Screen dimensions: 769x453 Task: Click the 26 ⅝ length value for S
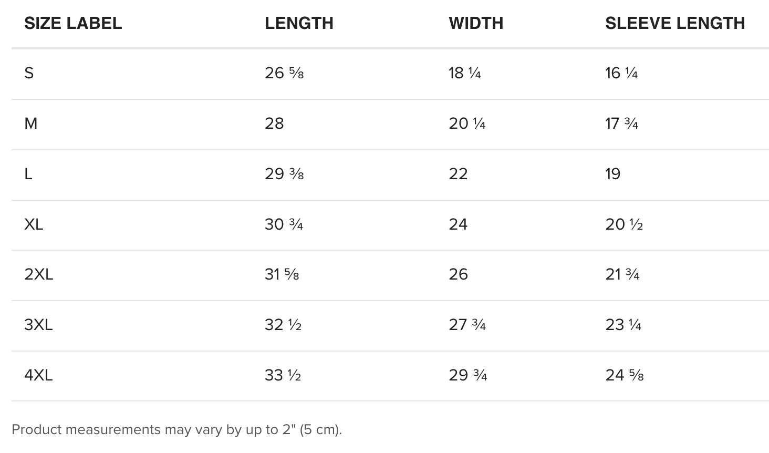[x=284, y=73]
